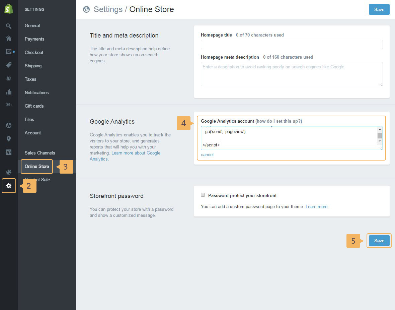Image resolution: width=395 pixels, height=310 pixels.
Task: Go to Home via house icon
Action: pos(9,38)
